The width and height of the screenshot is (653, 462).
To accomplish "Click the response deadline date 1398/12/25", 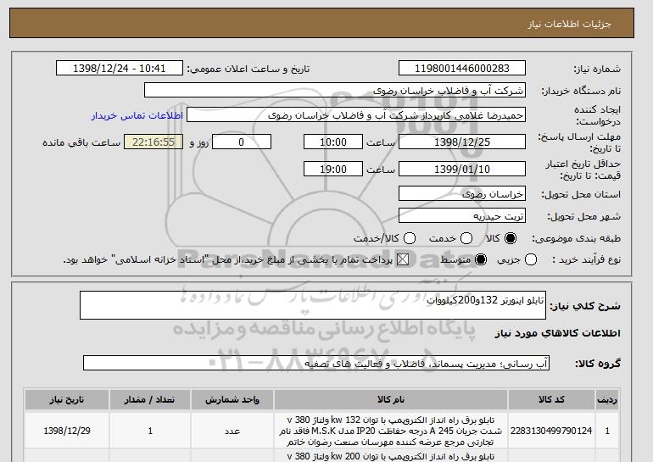I will (x=462, y=142).
